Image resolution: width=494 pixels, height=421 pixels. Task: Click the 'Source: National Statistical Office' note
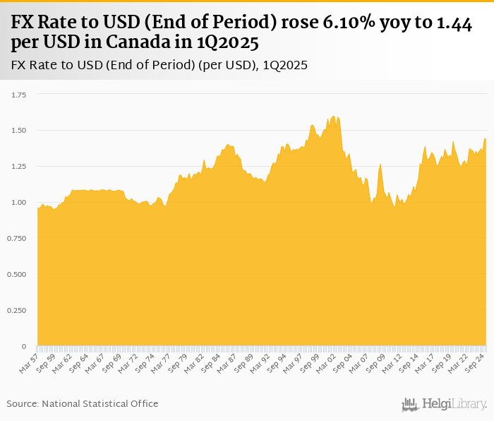tap(83, 403)
